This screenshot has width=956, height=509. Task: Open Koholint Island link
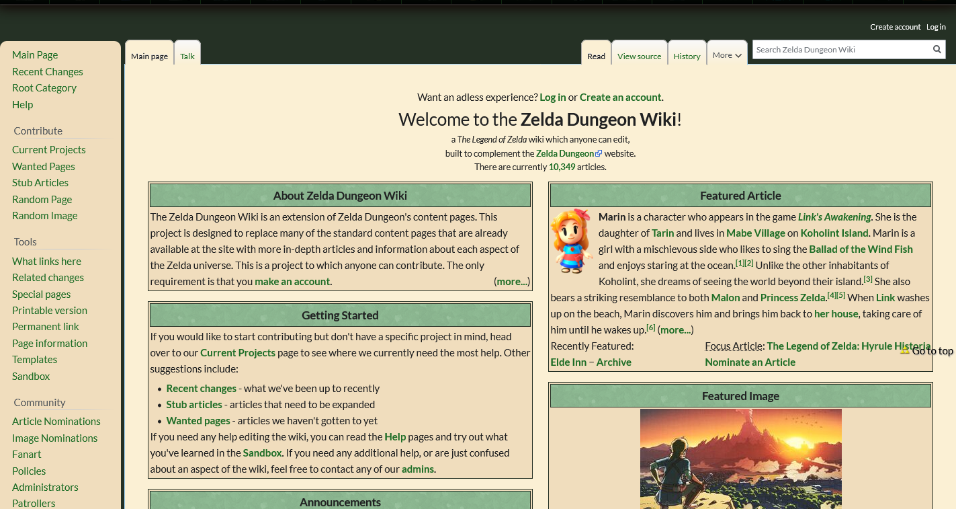point(834,233)
